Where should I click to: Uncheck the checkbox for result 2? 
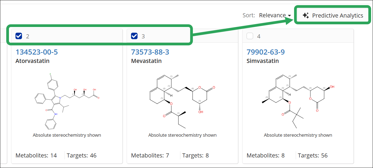[x=19, y=36]
